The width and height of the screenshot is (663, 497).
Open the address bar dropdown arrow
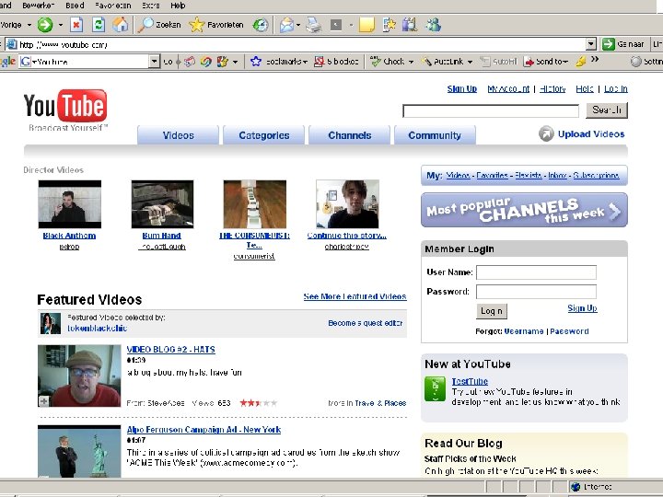[x=591, y=44]
